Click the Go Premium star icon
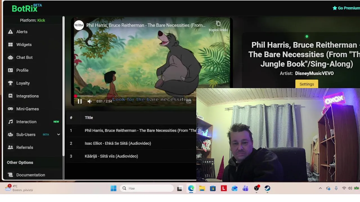 [335, 8]
